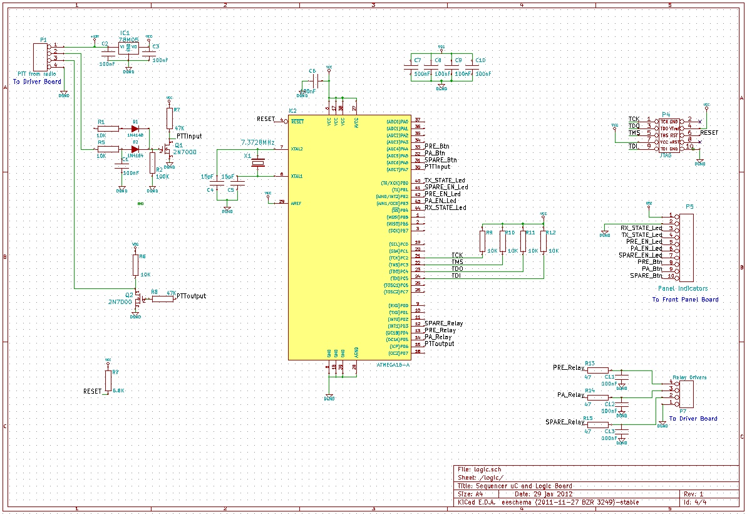
Task: Click the 'File: logic.sch' title block entry
Action: coord(480,469)
